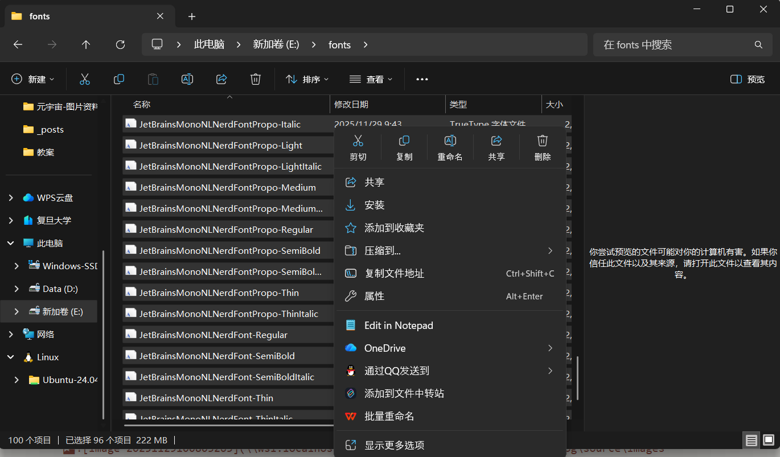Click the vertical scrollbar of file list

coord(578,377)
